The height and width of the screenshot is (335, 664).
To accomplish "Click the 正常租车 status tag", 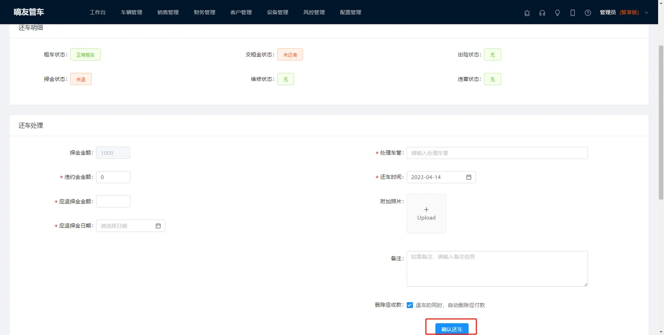I will click(x=85, y=55).
